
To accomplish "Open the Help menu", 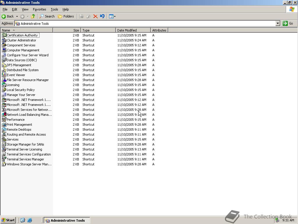I will coord(65,9).
